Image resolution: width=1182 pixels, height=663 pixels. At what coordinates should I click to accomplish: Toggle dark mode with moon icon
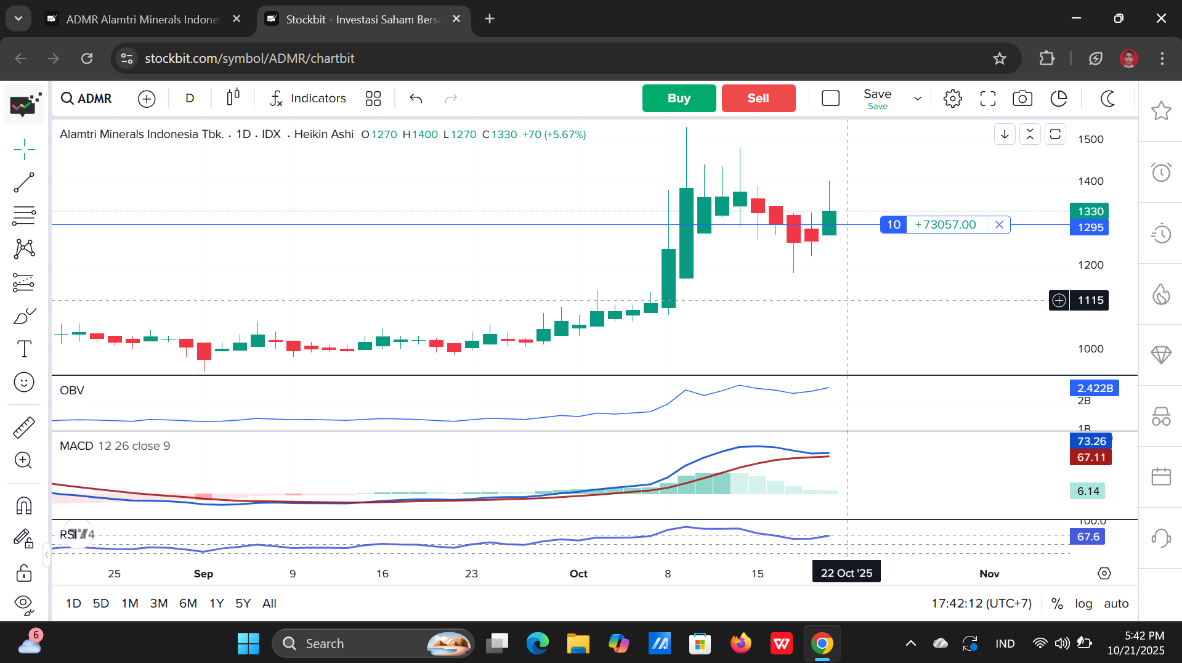tap(1107, 99)
